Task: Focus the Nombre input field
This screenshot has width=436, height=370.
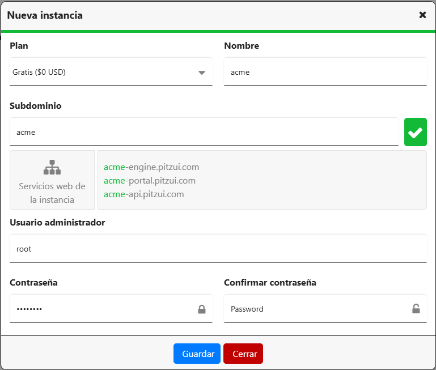Action: click(x=325, y=72)
